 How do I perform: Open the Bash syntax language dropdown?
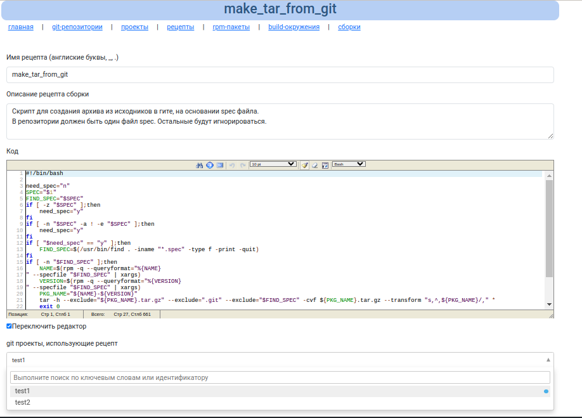[349, 164]
